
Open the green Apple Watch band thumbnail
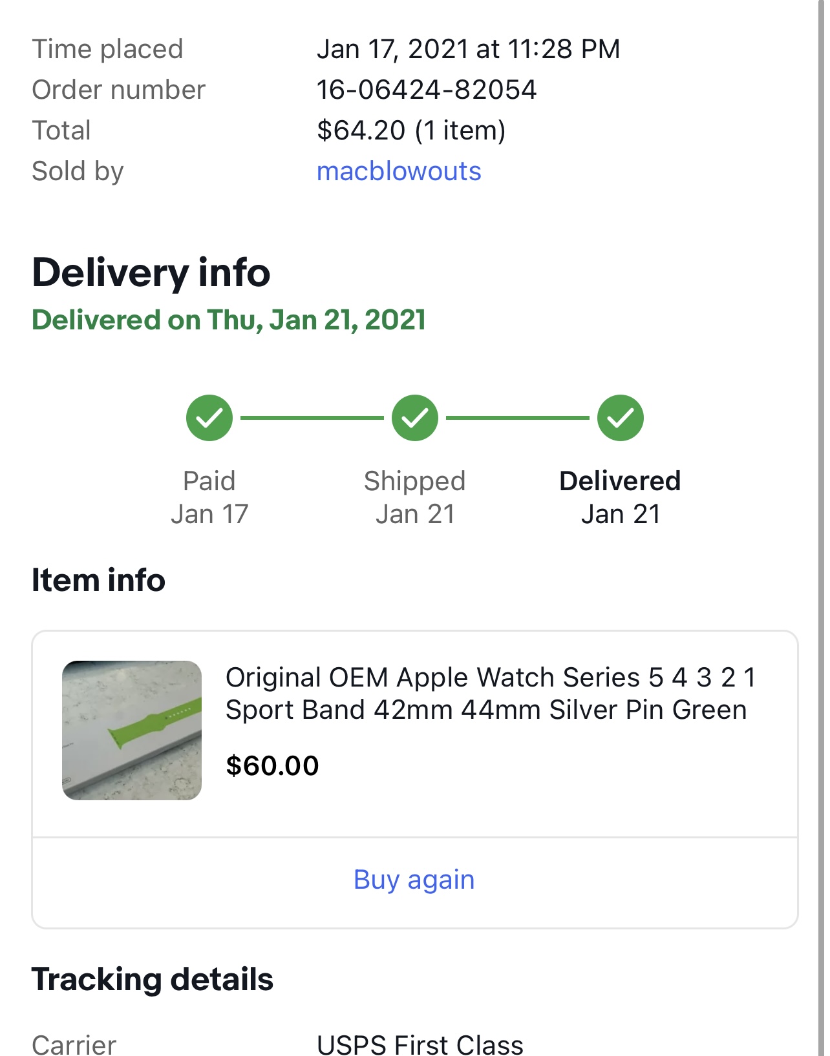click(132, 730)
